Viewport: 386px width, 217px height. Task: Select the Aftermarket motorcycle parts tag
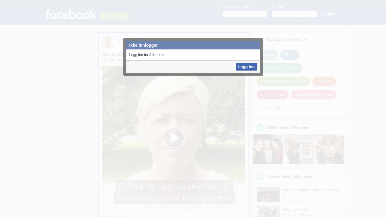pyautogui.click(x=283, y=81)
